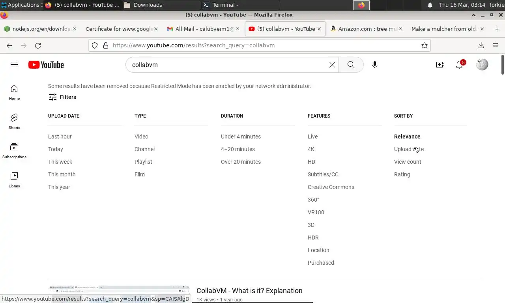Filter duration Under 4 minutes
The image size is (505, 303).
point(241,137)
